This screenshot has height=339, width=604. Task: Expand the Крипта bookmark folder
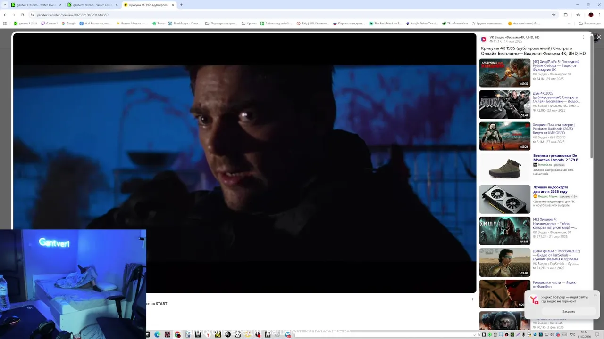(249, 23)
